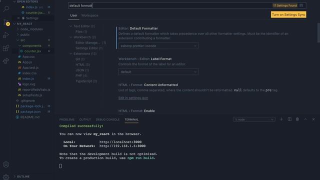Screen dimensions: 320x180
Task: Open the OUTPUT panel tab
Action: 85,119
